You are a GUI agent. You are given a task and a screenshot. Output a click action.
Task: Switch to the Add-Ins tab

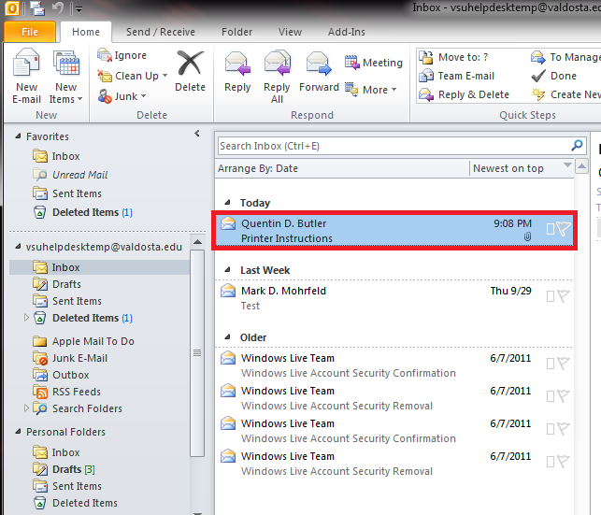point(347,32)
